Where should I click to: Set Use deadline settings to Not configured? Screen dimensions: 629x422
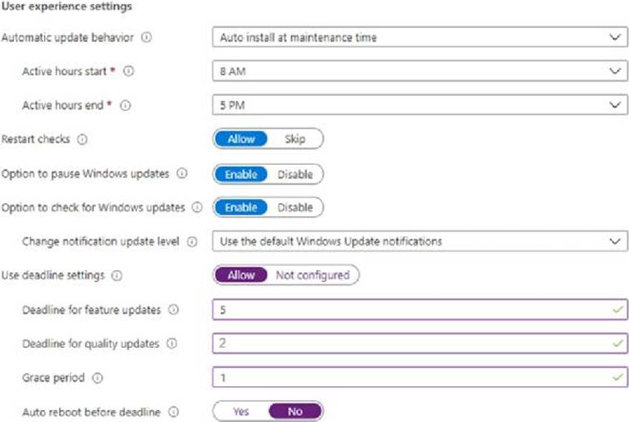click(x=312, y=275)
